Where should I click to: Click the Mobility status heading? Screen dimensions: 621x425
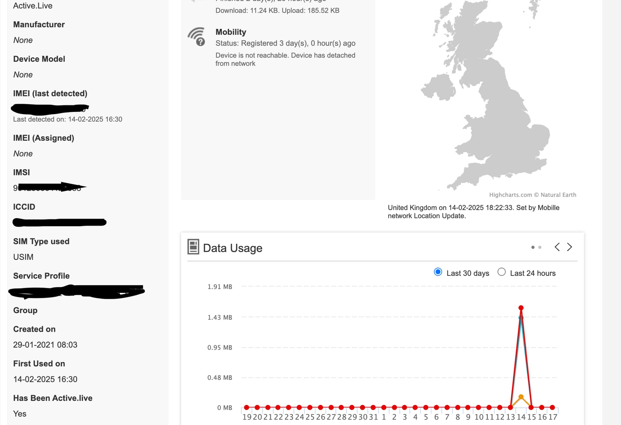[x=231, y=32]
